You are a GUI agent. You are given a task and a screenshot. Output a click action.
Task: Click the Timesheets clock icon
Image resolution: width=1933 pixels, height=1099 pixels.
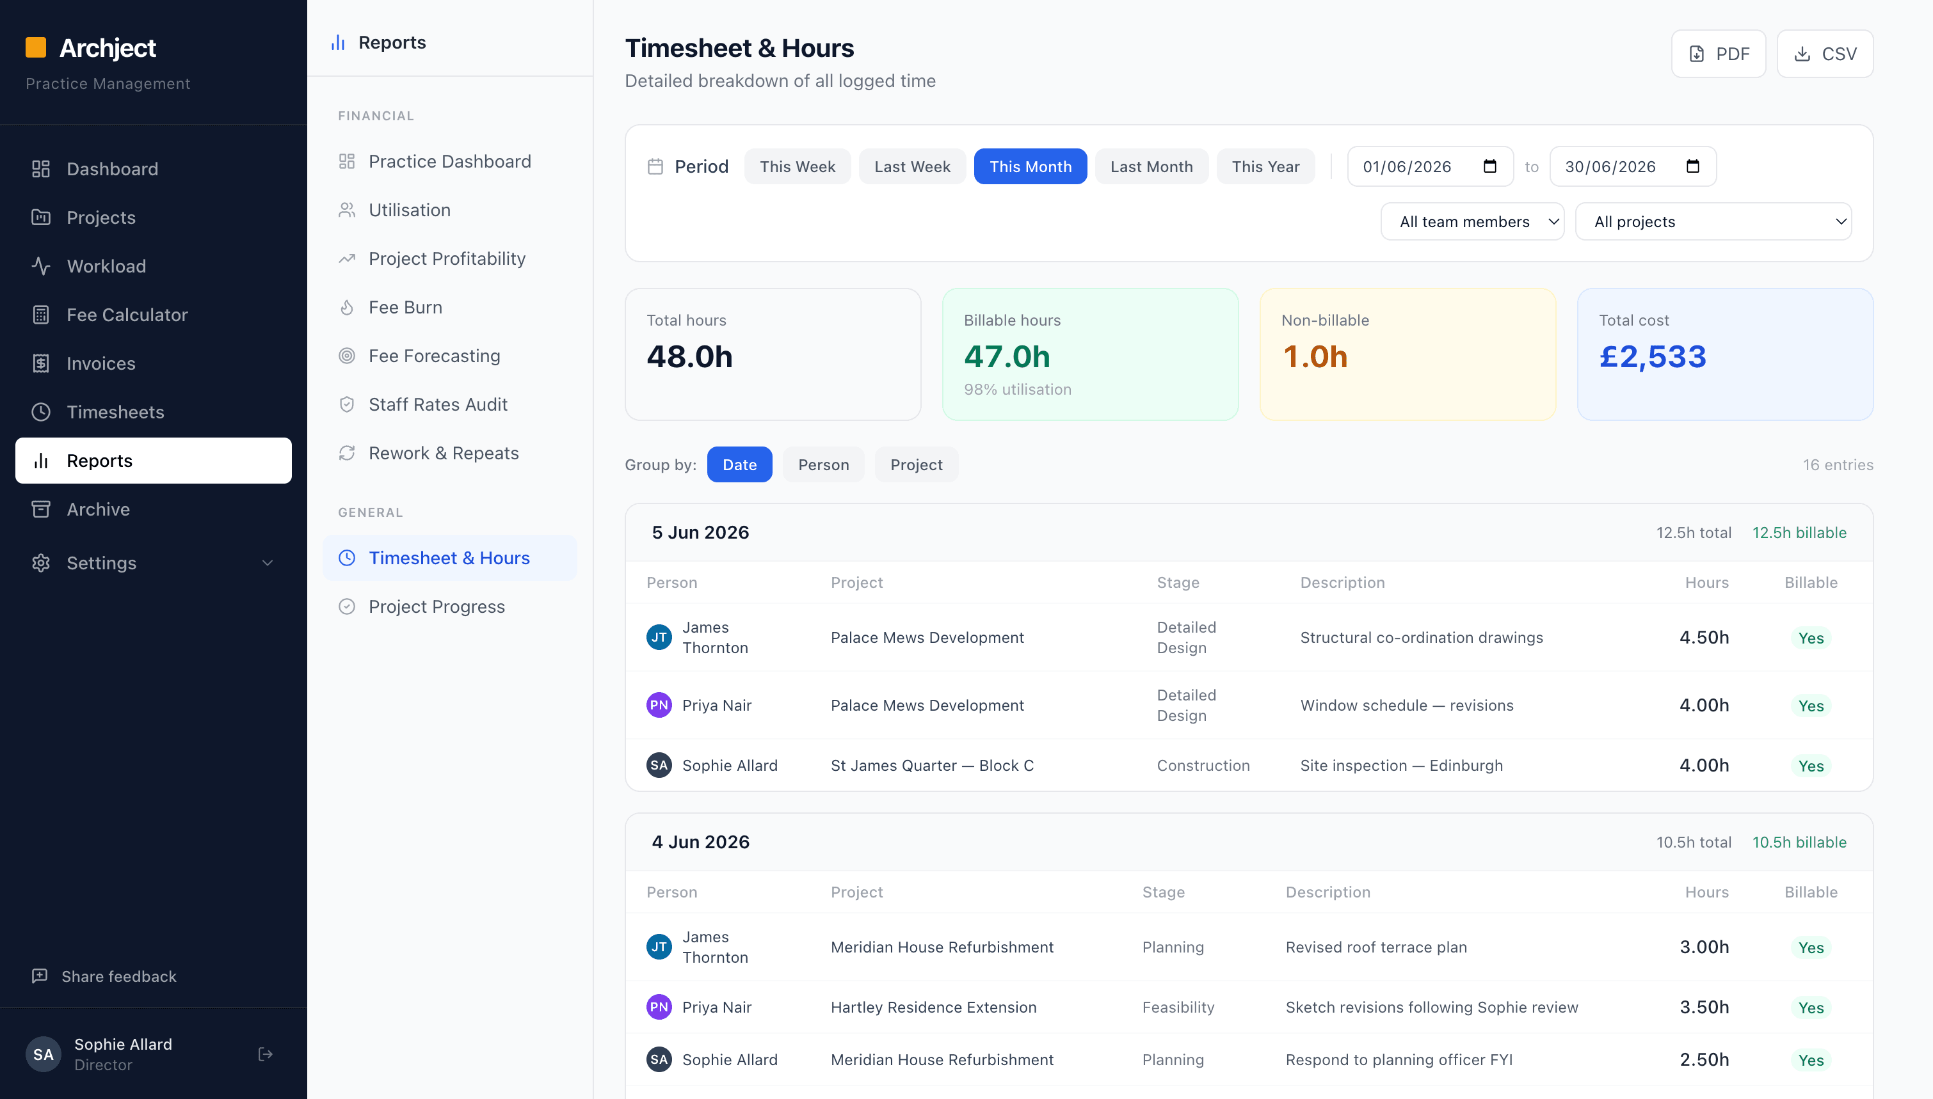[x=41, y=412]
